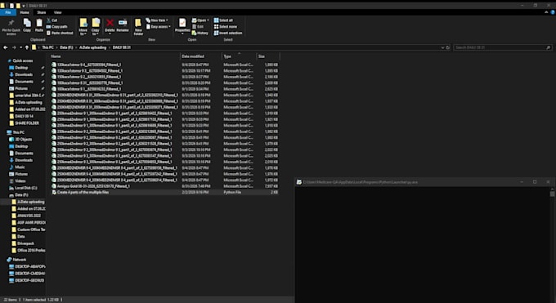Click History in the Open group
Viewport: 556px width, 303px height.
coord(200,33)
